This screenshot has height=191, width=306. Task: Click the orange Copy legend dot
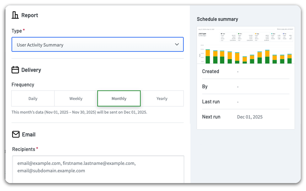[255, 34]
